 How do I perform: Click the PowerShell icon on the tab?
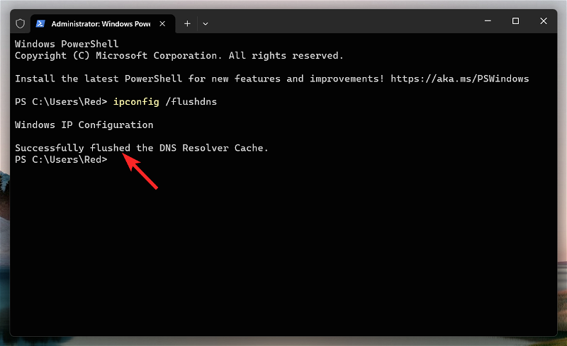[x=40, y=24]
